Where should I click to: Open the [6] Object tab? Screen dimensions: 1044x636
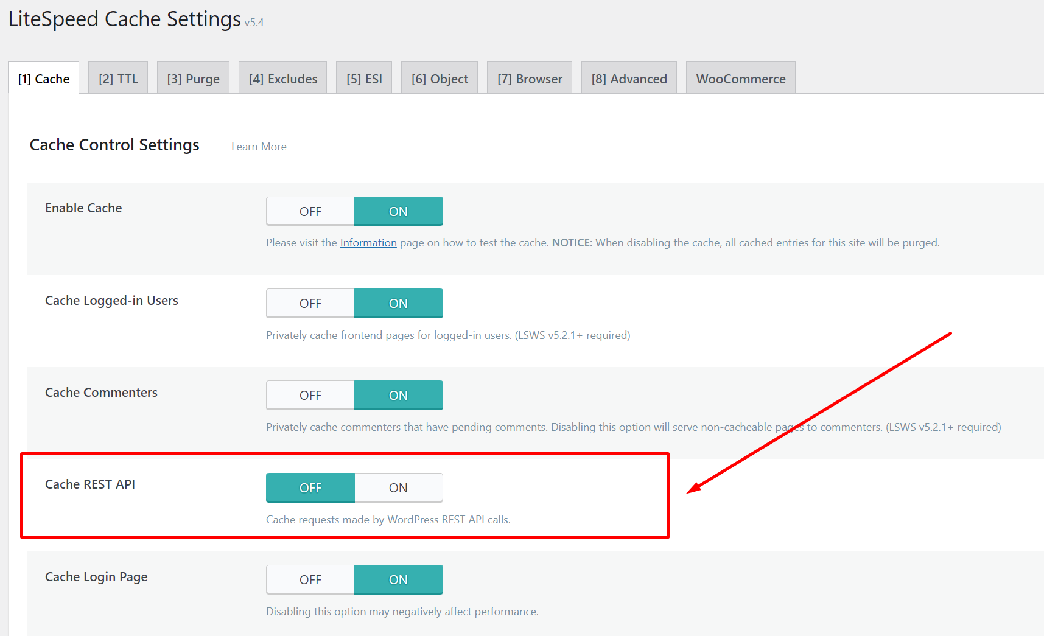(x=440, y=79)
